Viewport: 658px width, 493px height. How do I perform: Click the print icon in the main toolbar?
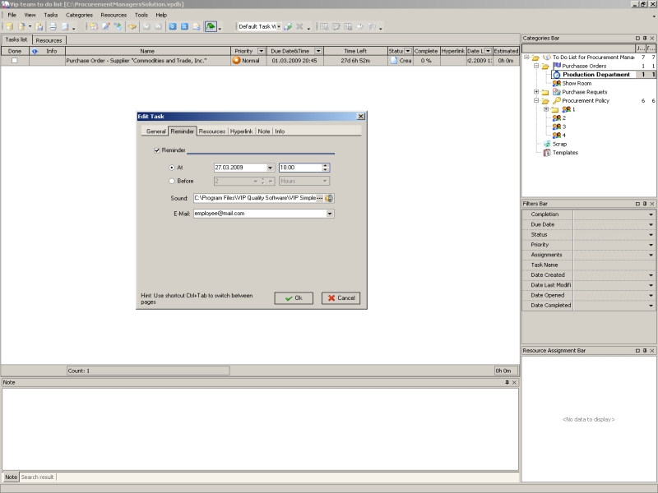tap(52, 27)
